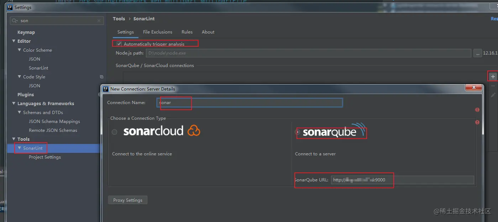The width and height of the screenshot is (498, 222).
Task: Click the Reset link in the top right
Action: 494,19
